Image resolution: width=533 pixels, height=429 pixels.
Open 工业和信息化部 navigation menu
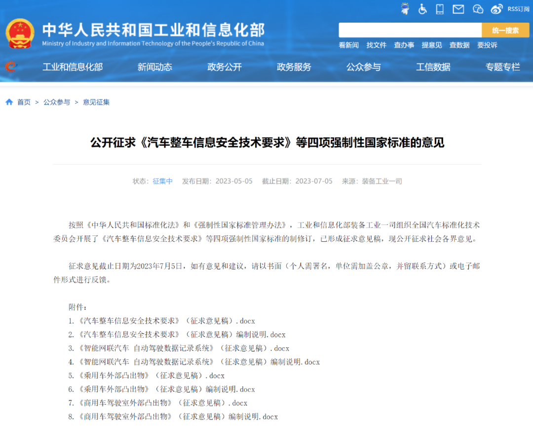73,67
